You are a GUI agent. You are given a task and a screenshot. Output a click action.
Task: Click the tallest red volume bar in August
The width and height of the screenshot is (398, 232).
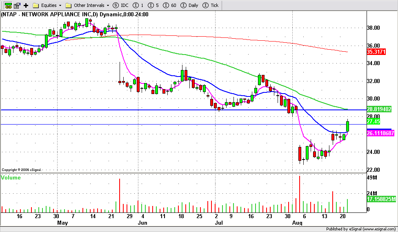click(300, 194)
